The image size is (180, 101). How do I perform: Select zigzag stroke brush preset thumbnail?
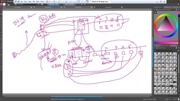tap(156, 73)
